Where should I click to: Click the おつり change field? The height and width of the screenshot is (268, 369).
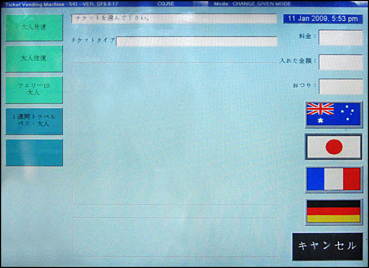tap(341, 86)
